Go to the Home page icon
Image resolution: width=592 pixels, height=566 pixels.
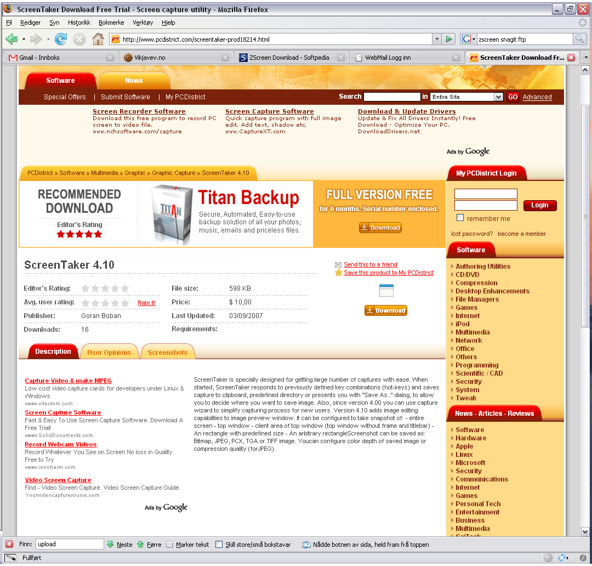click(x=98, y=39)
